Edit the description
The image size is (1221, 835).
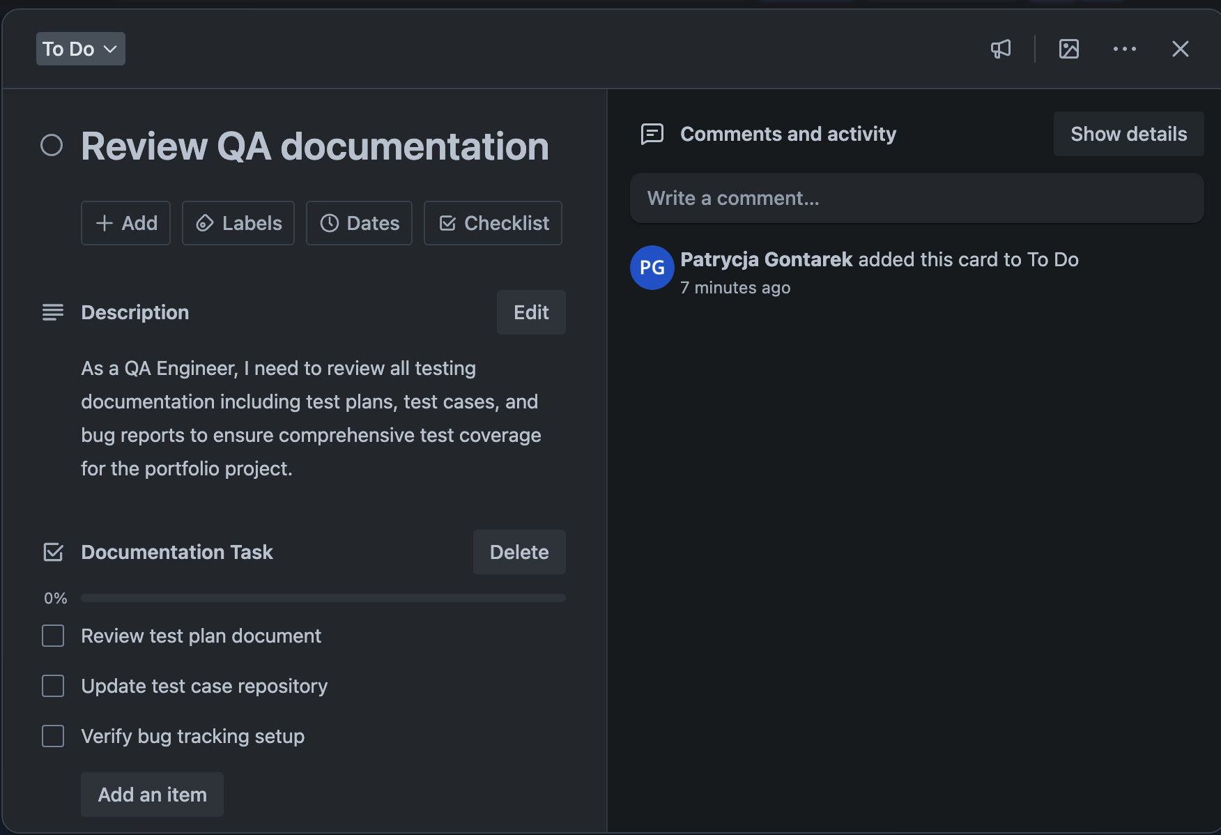coord(531,312)
